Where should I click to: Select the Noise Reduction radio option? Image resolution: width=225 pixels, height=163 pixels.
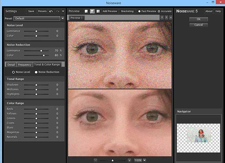tap(36, 72)
